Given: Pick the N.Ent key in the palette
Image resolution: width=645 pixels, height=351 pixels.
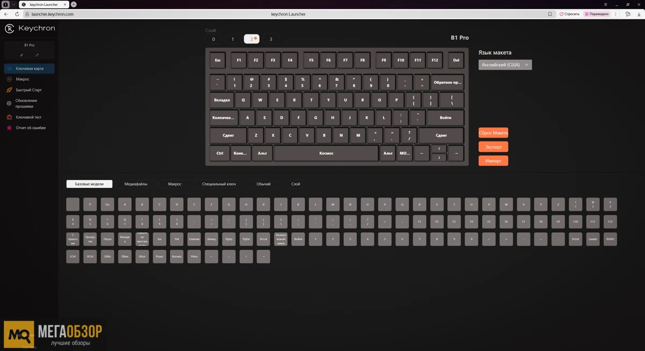Looking at the screenshot, I should pyautogui.click(x=575, y=239).
